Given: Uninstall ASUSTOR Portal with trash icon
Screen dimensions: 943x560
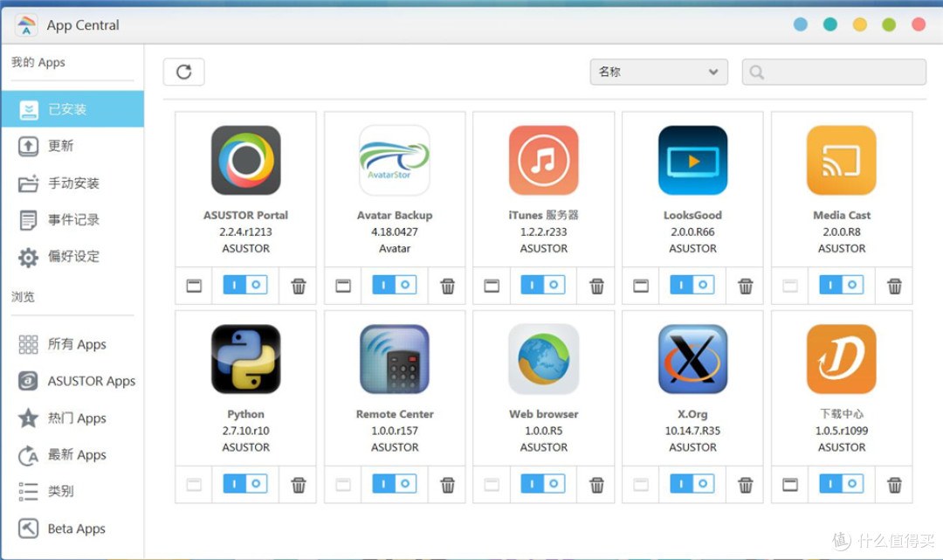Looking at the screenshot, I should click(x=299, y=286).
